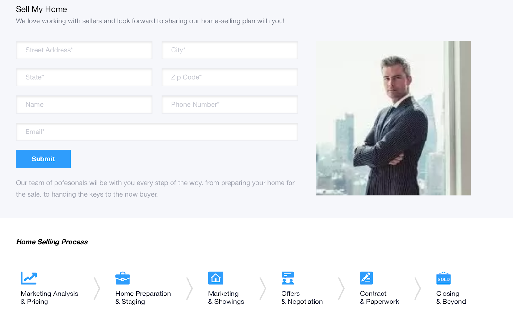Click the chevron arrow before Closing & Beyond

(x=417, y=288)
